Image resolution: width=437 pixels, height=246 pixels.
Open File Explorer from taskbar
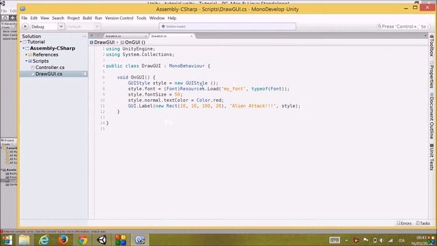pos(25,240)
